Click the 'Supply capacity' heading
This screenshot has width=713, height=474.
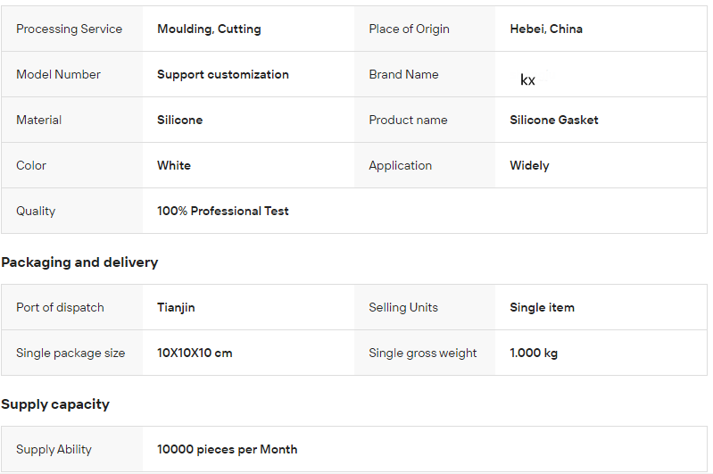[55, 404]
